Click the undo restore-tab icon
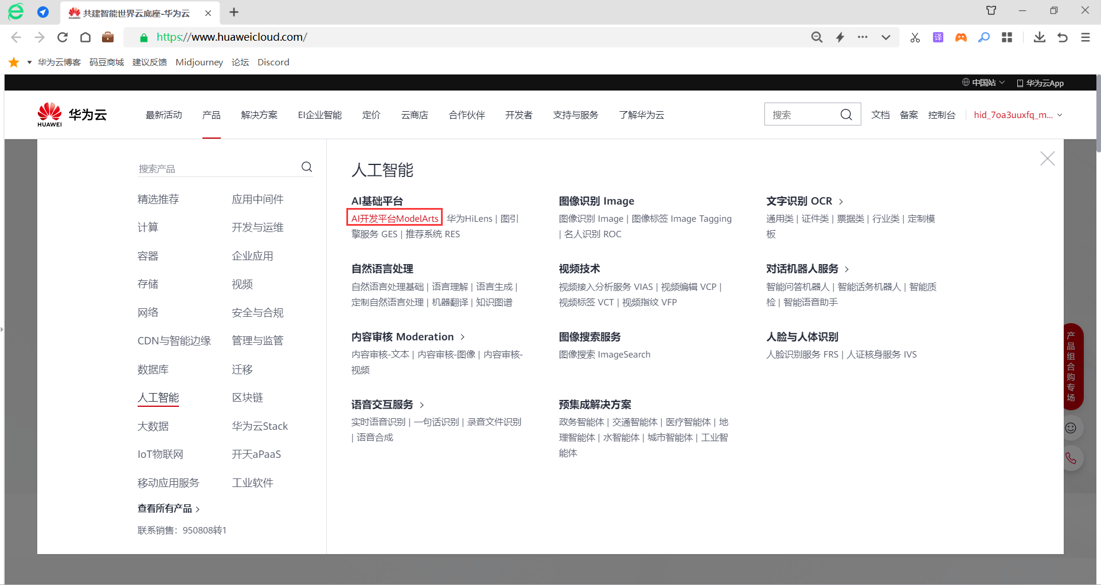 1063,37
